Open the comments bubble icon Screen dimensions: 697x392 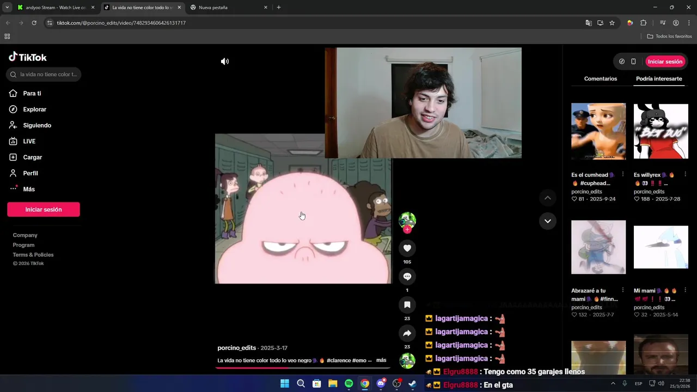[x=407, y=277]
